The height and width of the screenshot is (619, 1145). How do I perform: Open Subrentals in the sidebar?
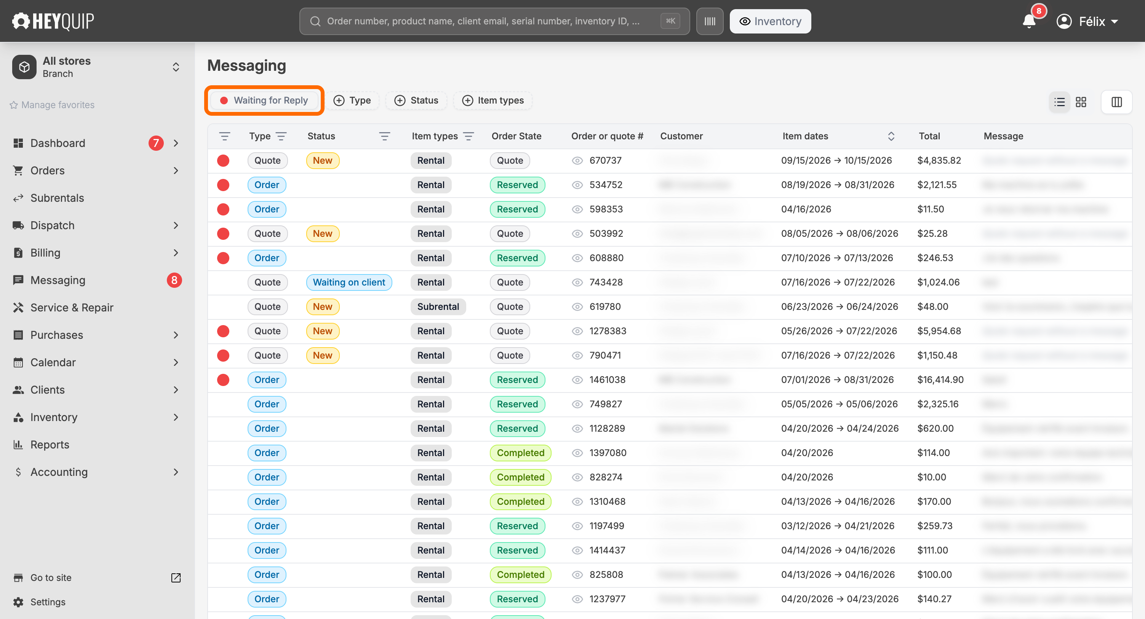click(x=57, y=198)
